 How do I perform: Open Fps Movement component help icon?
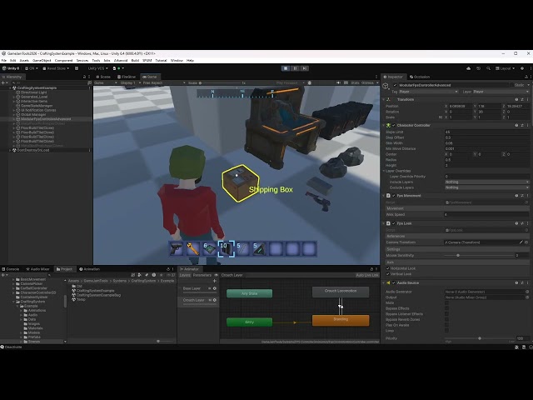(516, 196)
